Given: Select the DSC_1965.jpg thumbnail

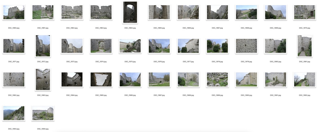Looking at the screenshot, I should point(159,12).
